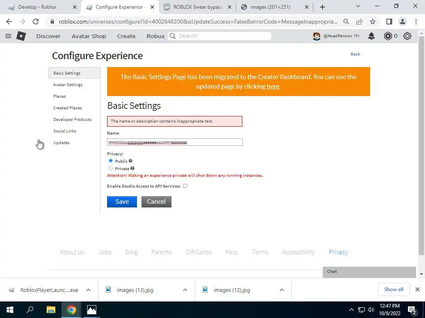Go back with the browser back arrow
Image resolution: width=425 pixels, height=318 pixels.
click(9, 22)
